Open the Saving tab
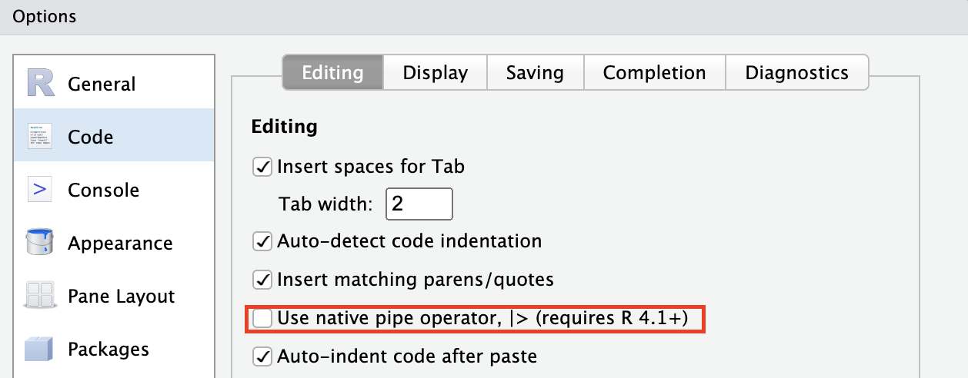Screen dimensions: 968x378 point(535,72)
